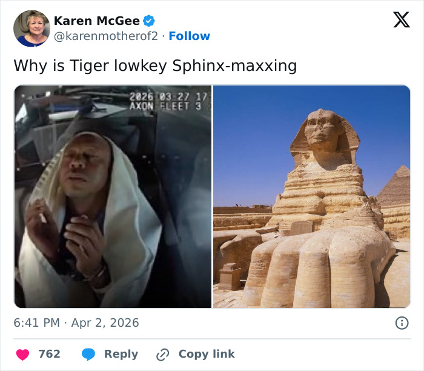The height and width of the screenshot is (371, 424).
Task: Click the info circle icon
Action: tap(402, 323)
